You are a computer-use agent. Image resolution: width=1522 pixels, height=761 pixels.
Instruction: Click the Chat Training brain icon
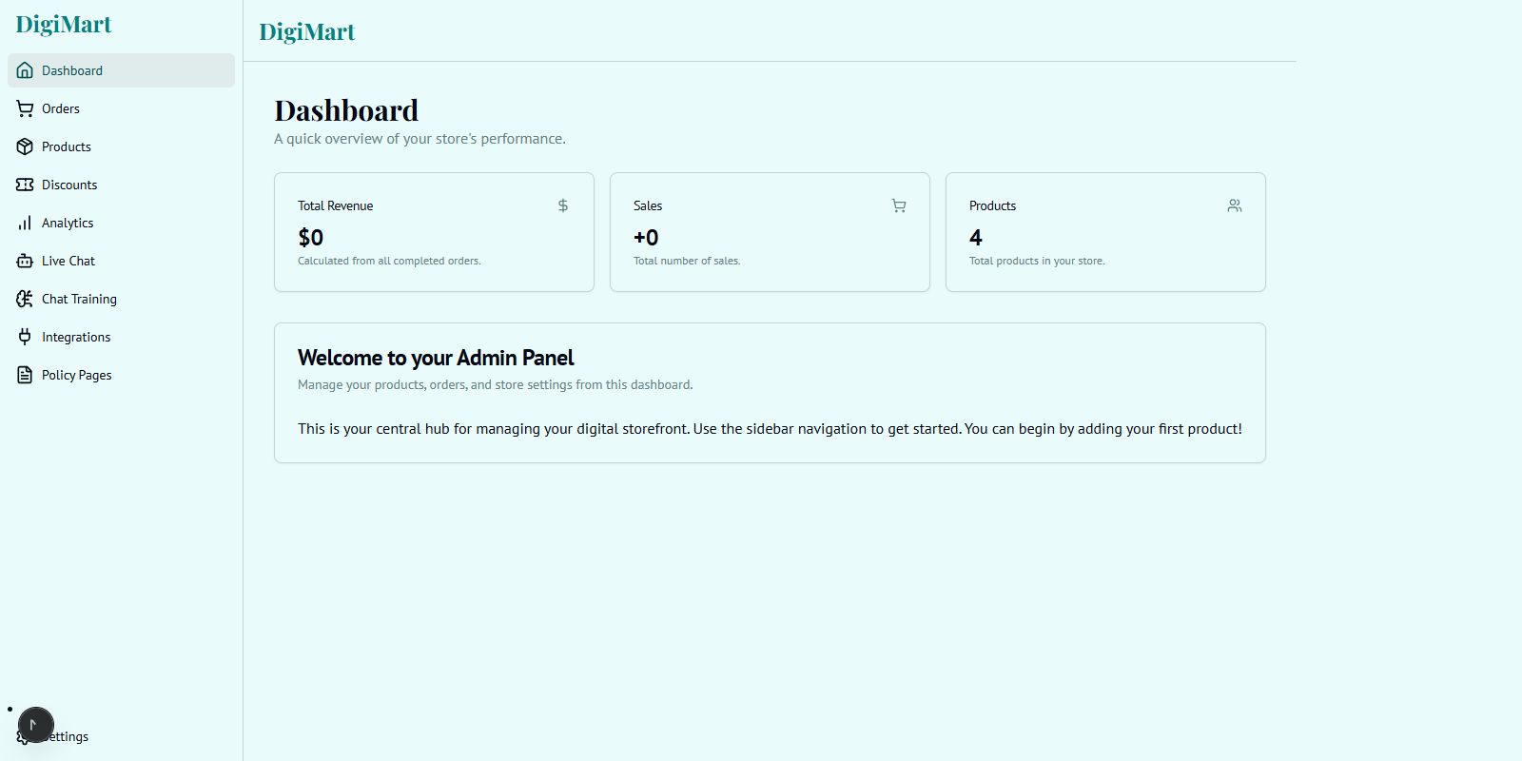point(25,299)
